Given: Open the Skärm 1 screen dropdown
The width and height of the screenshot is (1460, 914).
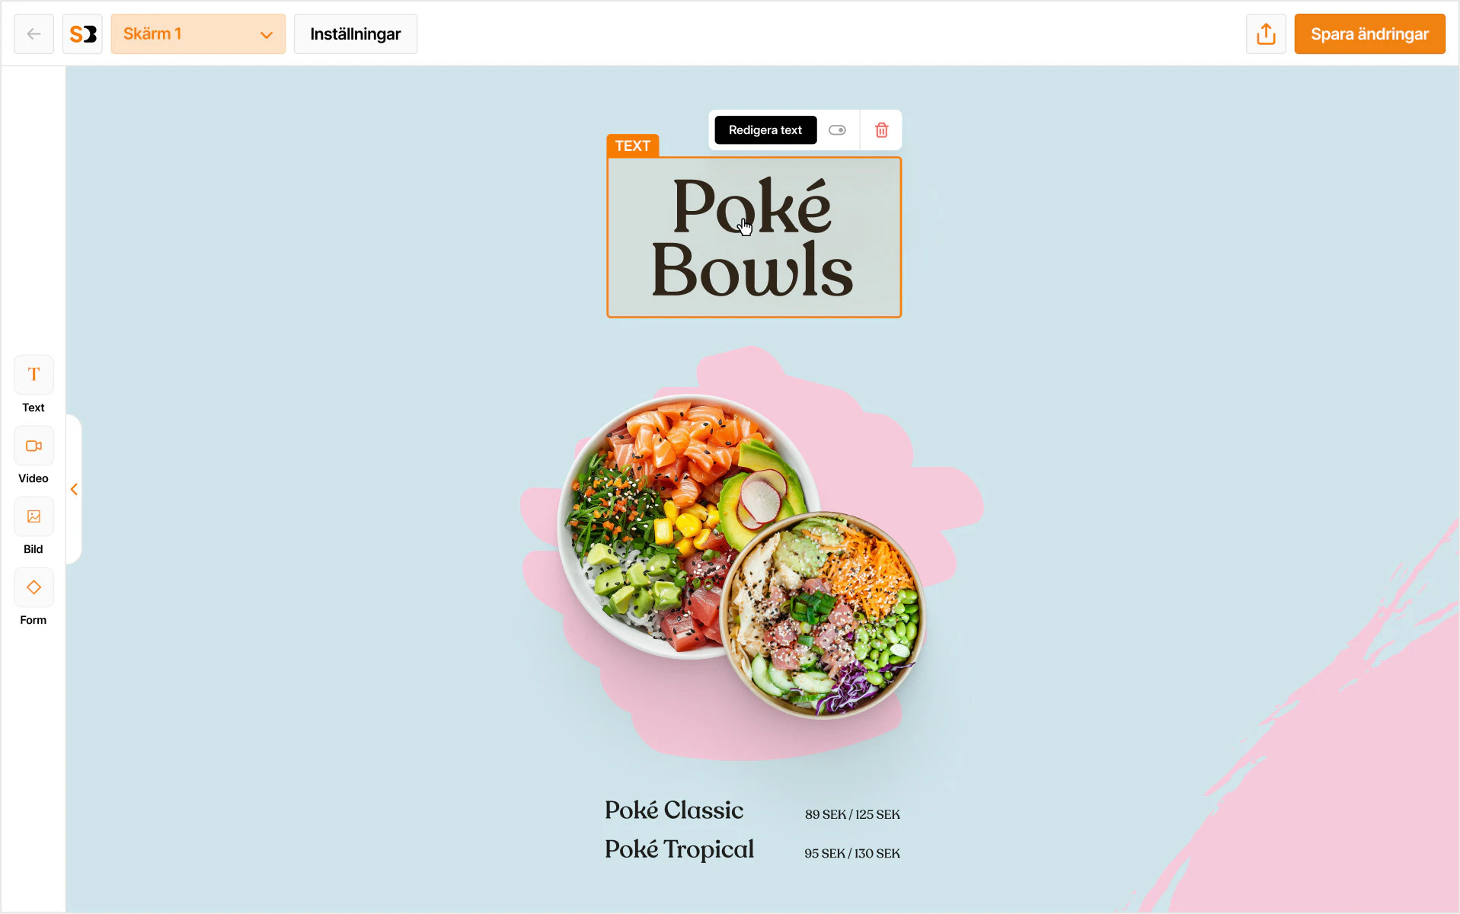Looking at the screenshot, I should [198, 34].
